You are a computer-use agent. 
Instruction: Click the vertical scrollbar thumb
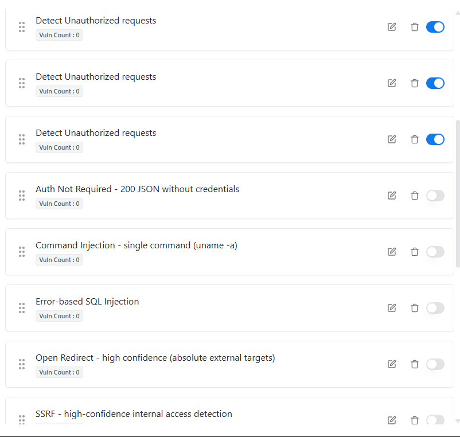click(457, 193)
